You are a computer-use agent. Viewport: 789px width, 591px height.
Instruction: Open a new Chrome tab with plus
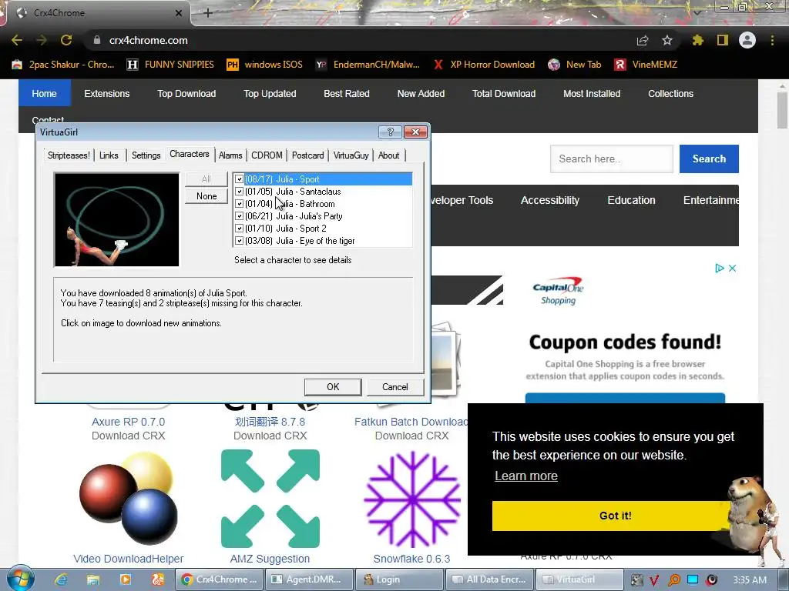208,13
